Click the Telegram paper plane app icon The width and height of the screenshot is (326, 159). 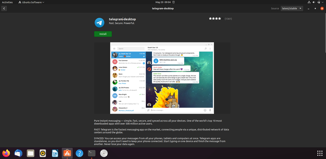pyautogui.click(x=99, y=22)
